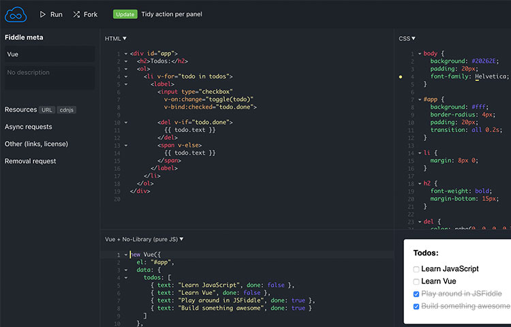Open Tidy action per panel announcement

click(171, 14)
